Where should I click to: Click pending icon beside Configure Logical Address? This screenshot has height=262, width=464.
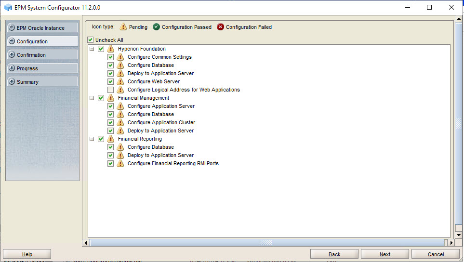(120, 90)
